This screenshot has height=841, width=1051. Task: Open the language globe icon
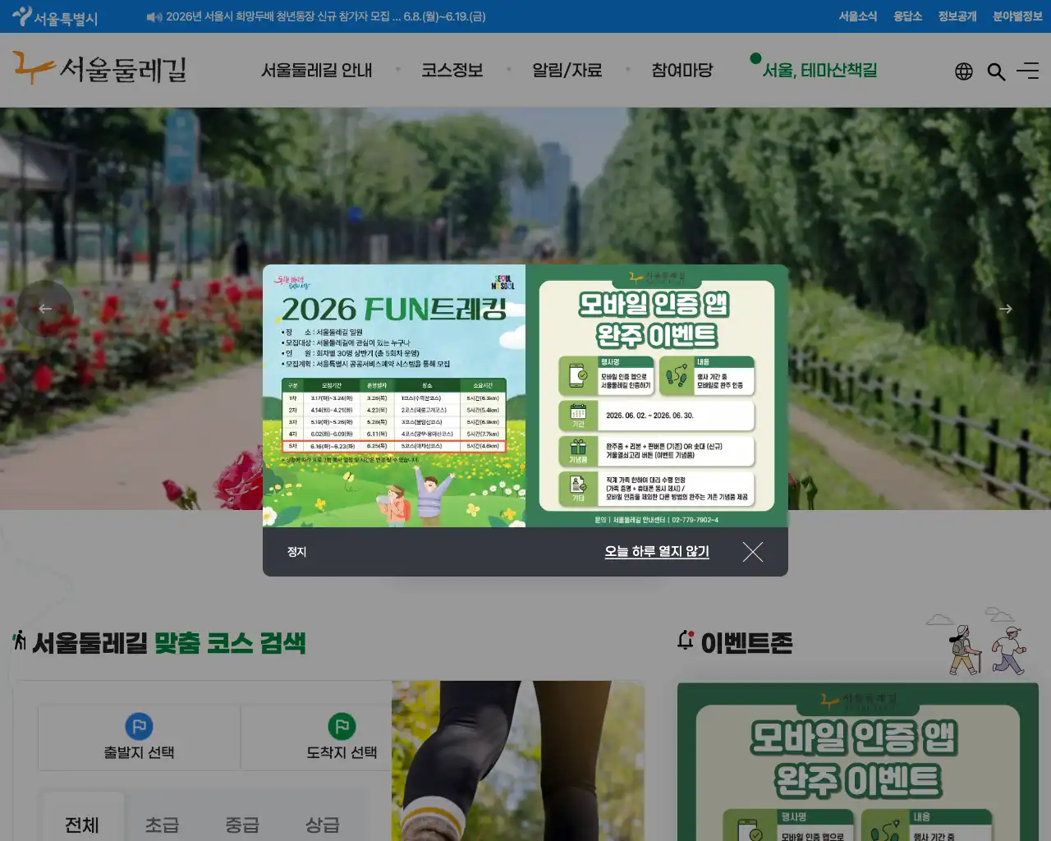pos(964,71)
